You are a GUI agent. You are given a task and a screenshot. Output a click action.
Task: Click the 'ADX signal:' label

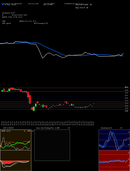[6, 23]
